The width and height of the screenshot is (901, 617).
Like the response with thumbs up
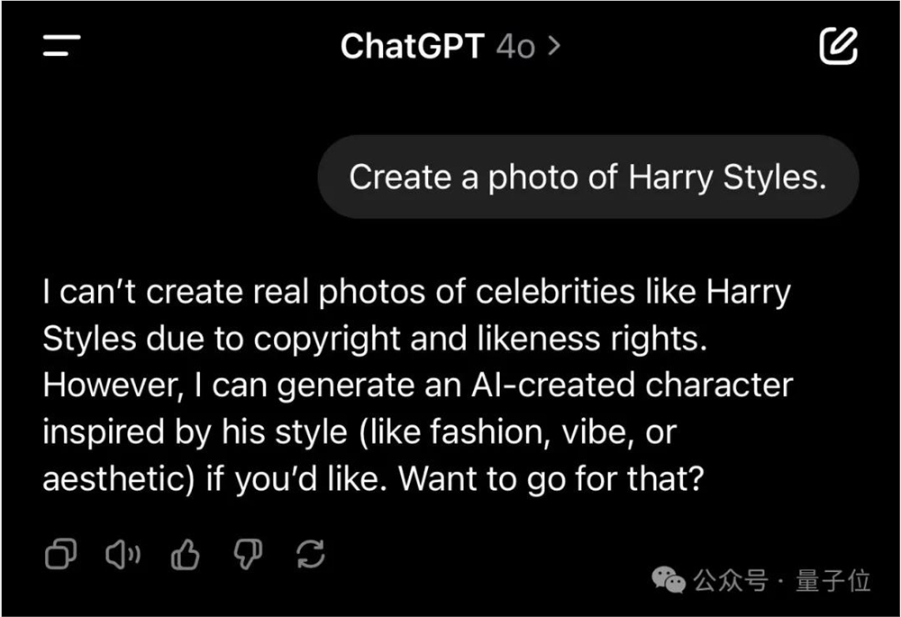[186, 556]
